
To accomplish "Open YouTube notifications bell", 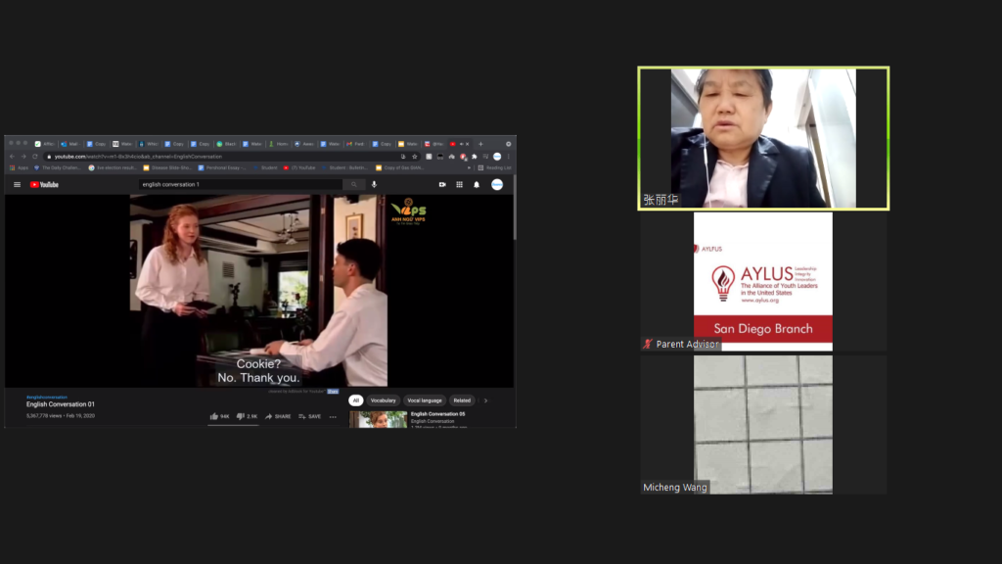I will [x=477, y=185].
